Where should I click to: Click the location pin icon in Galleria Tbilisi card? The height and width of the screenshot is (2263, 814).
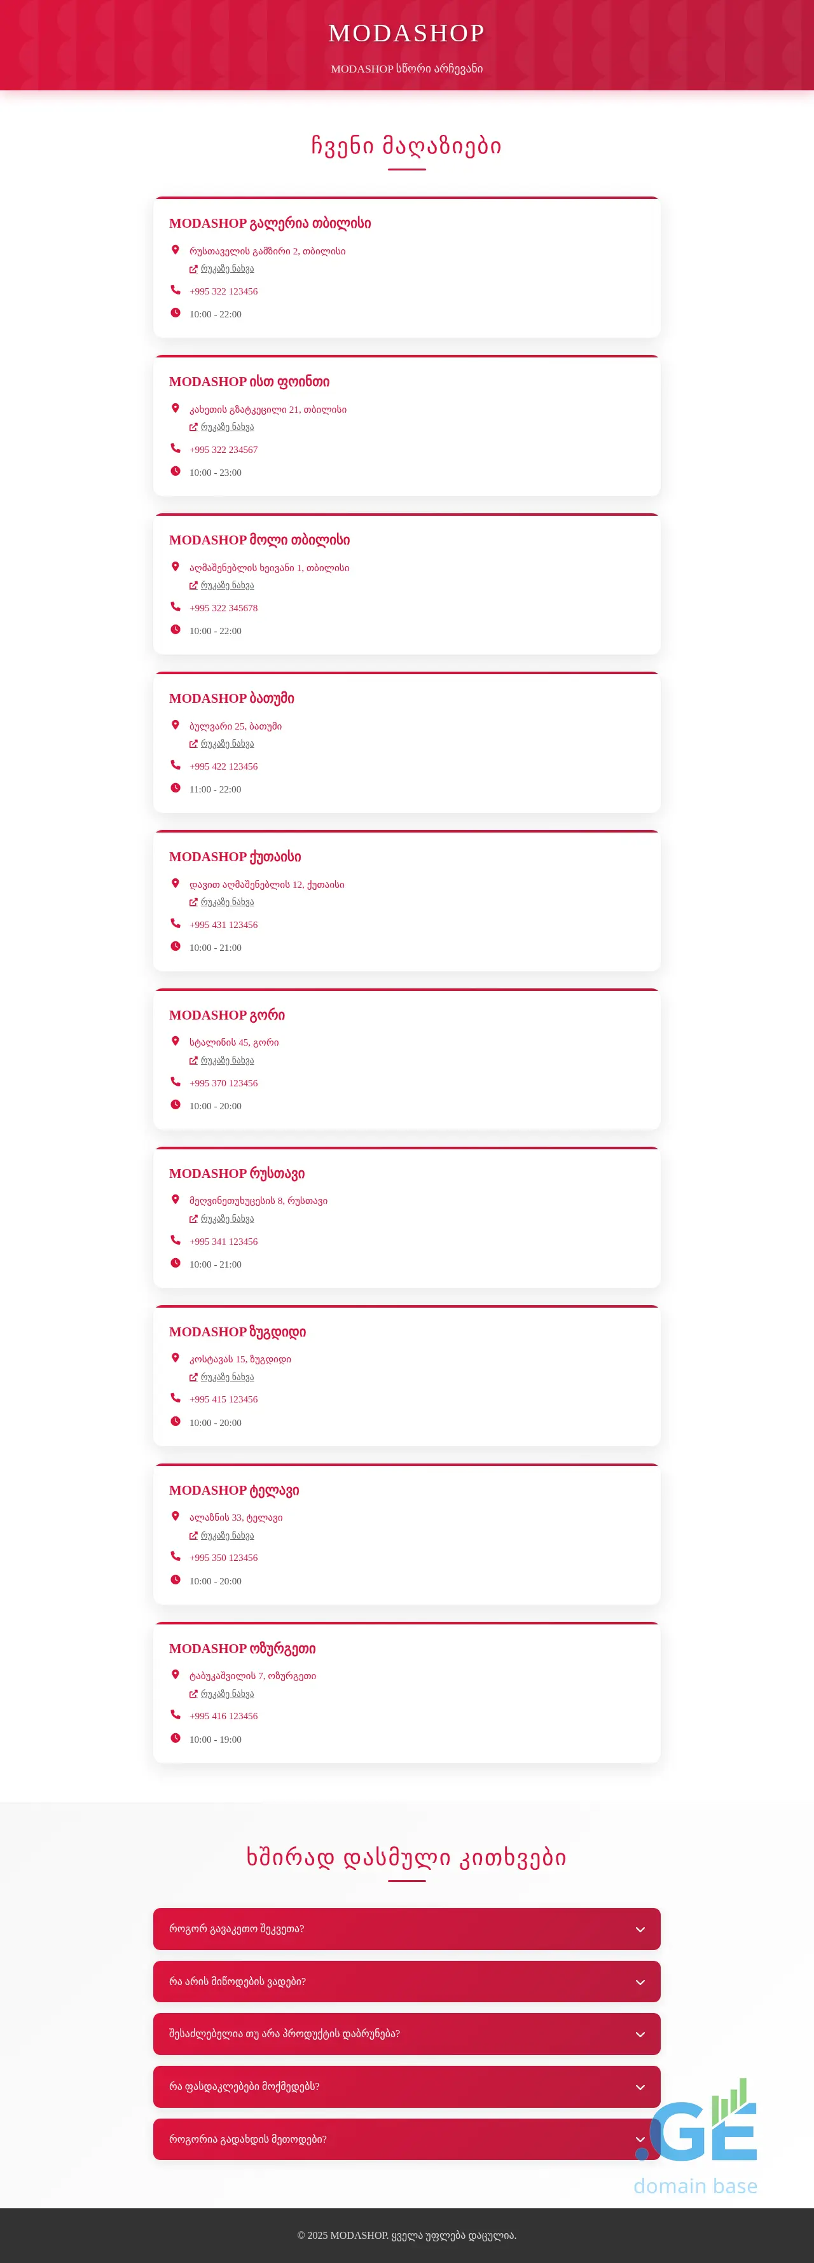tap(176, 249)
